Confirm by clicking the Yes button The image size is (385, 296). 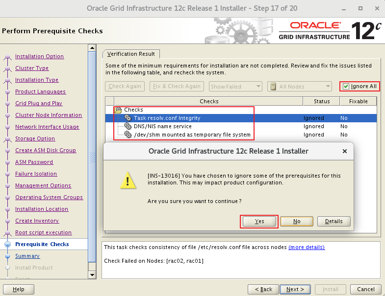(259, 221)
